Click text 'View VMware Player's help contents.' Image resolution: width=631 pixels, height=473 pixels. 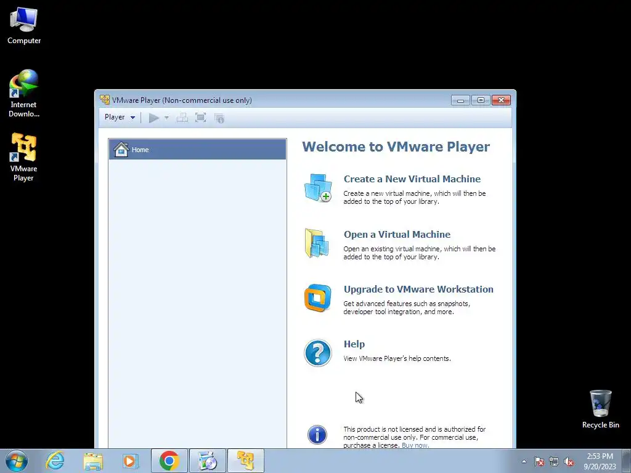tap(397, 358)
